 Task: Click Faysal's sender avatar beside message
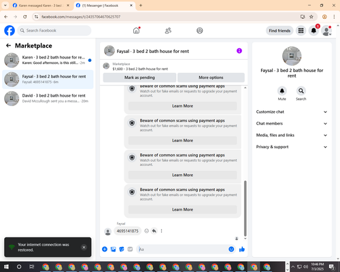pos(108,232)
